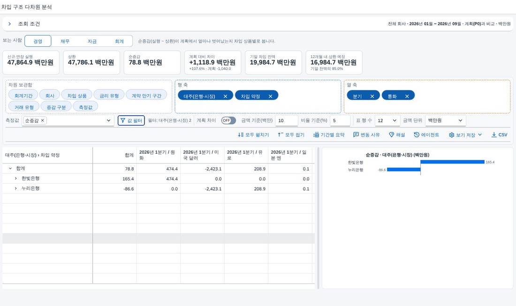
Task: Download table via CSV icon
Action: (x=494, y=135)
